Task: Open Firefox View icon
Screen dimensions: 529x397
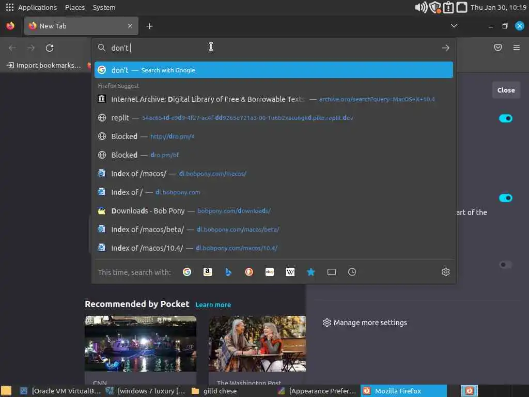Action: (10, 26)
